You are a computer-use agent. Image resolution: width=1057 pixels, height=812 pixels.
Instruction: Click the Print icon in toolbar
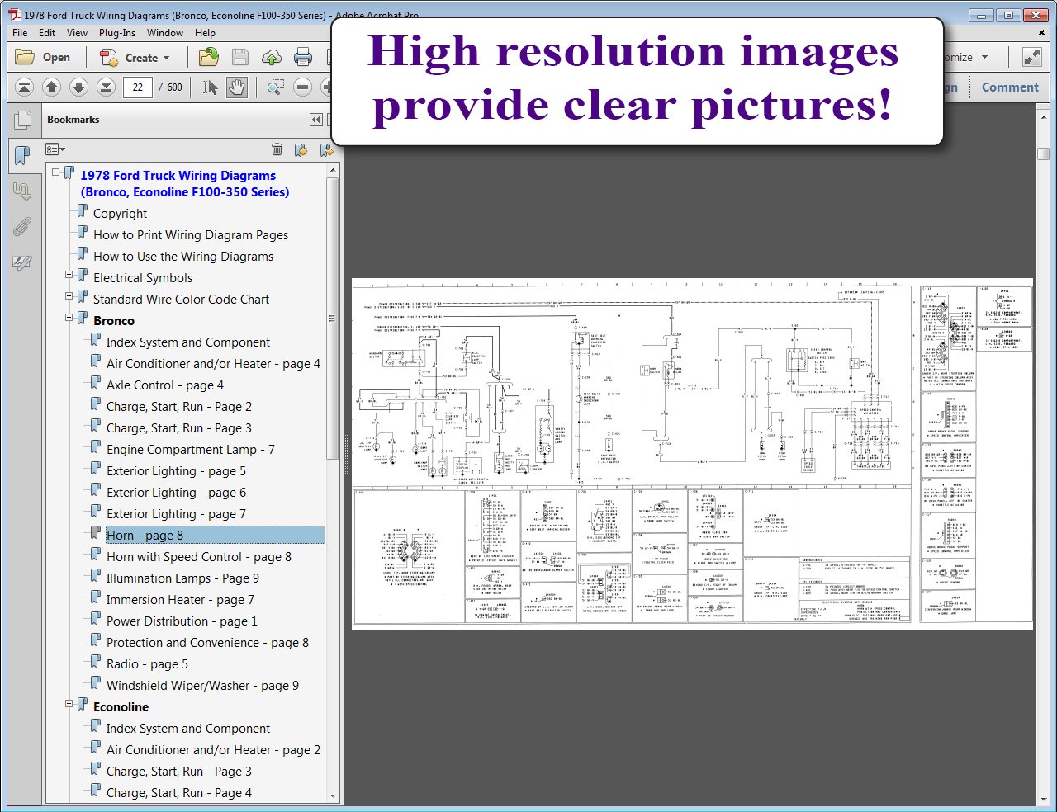coord(303,57)
